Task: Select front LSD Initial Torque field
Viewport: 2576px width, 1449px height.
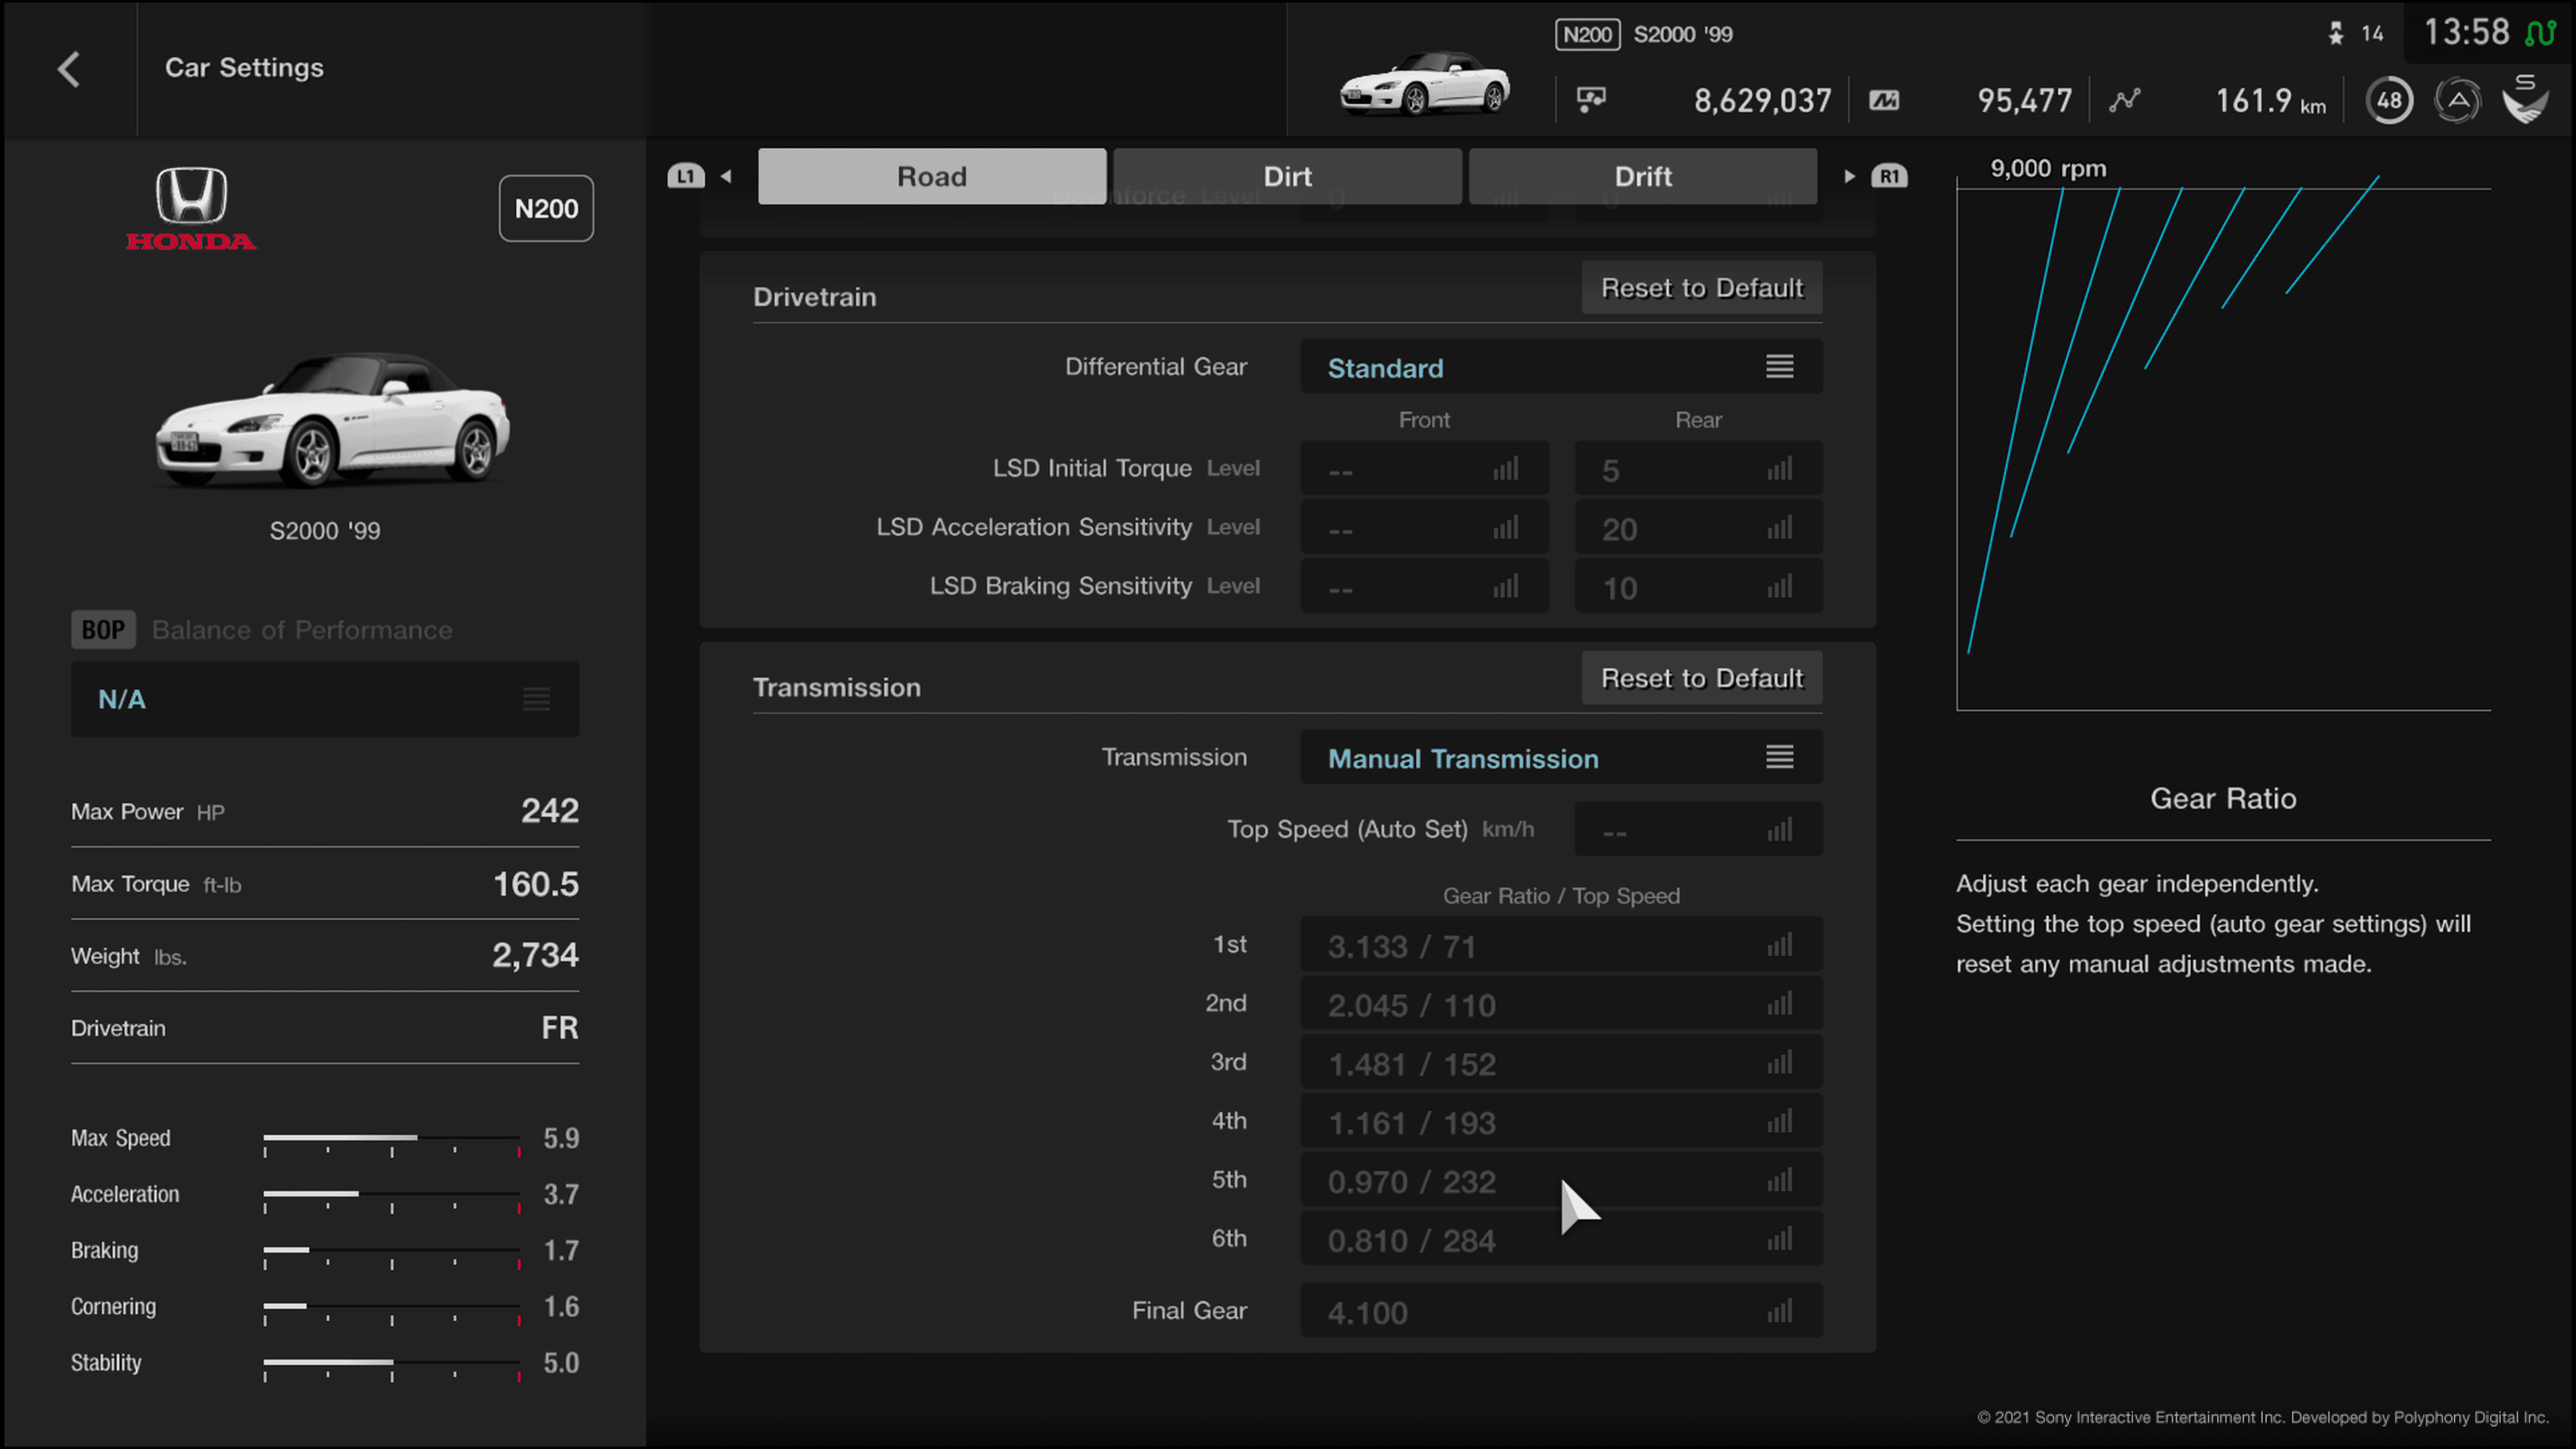Action: coord(1424,469)
